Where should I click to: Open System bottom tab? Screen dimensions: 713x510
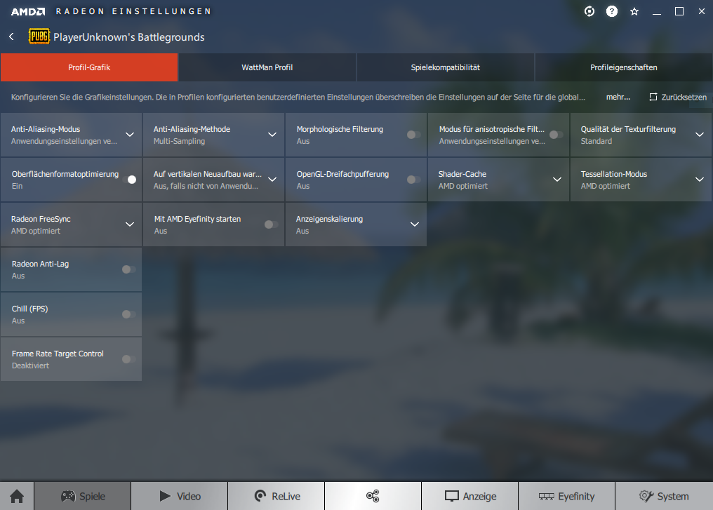[664, 496]
